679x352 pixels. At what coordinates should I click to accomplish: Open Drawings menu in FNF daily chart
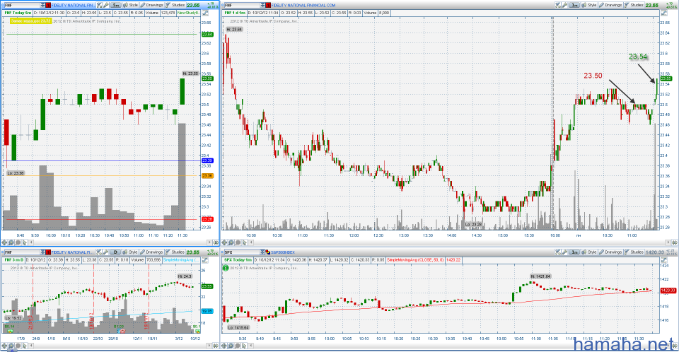pos(151,252)
